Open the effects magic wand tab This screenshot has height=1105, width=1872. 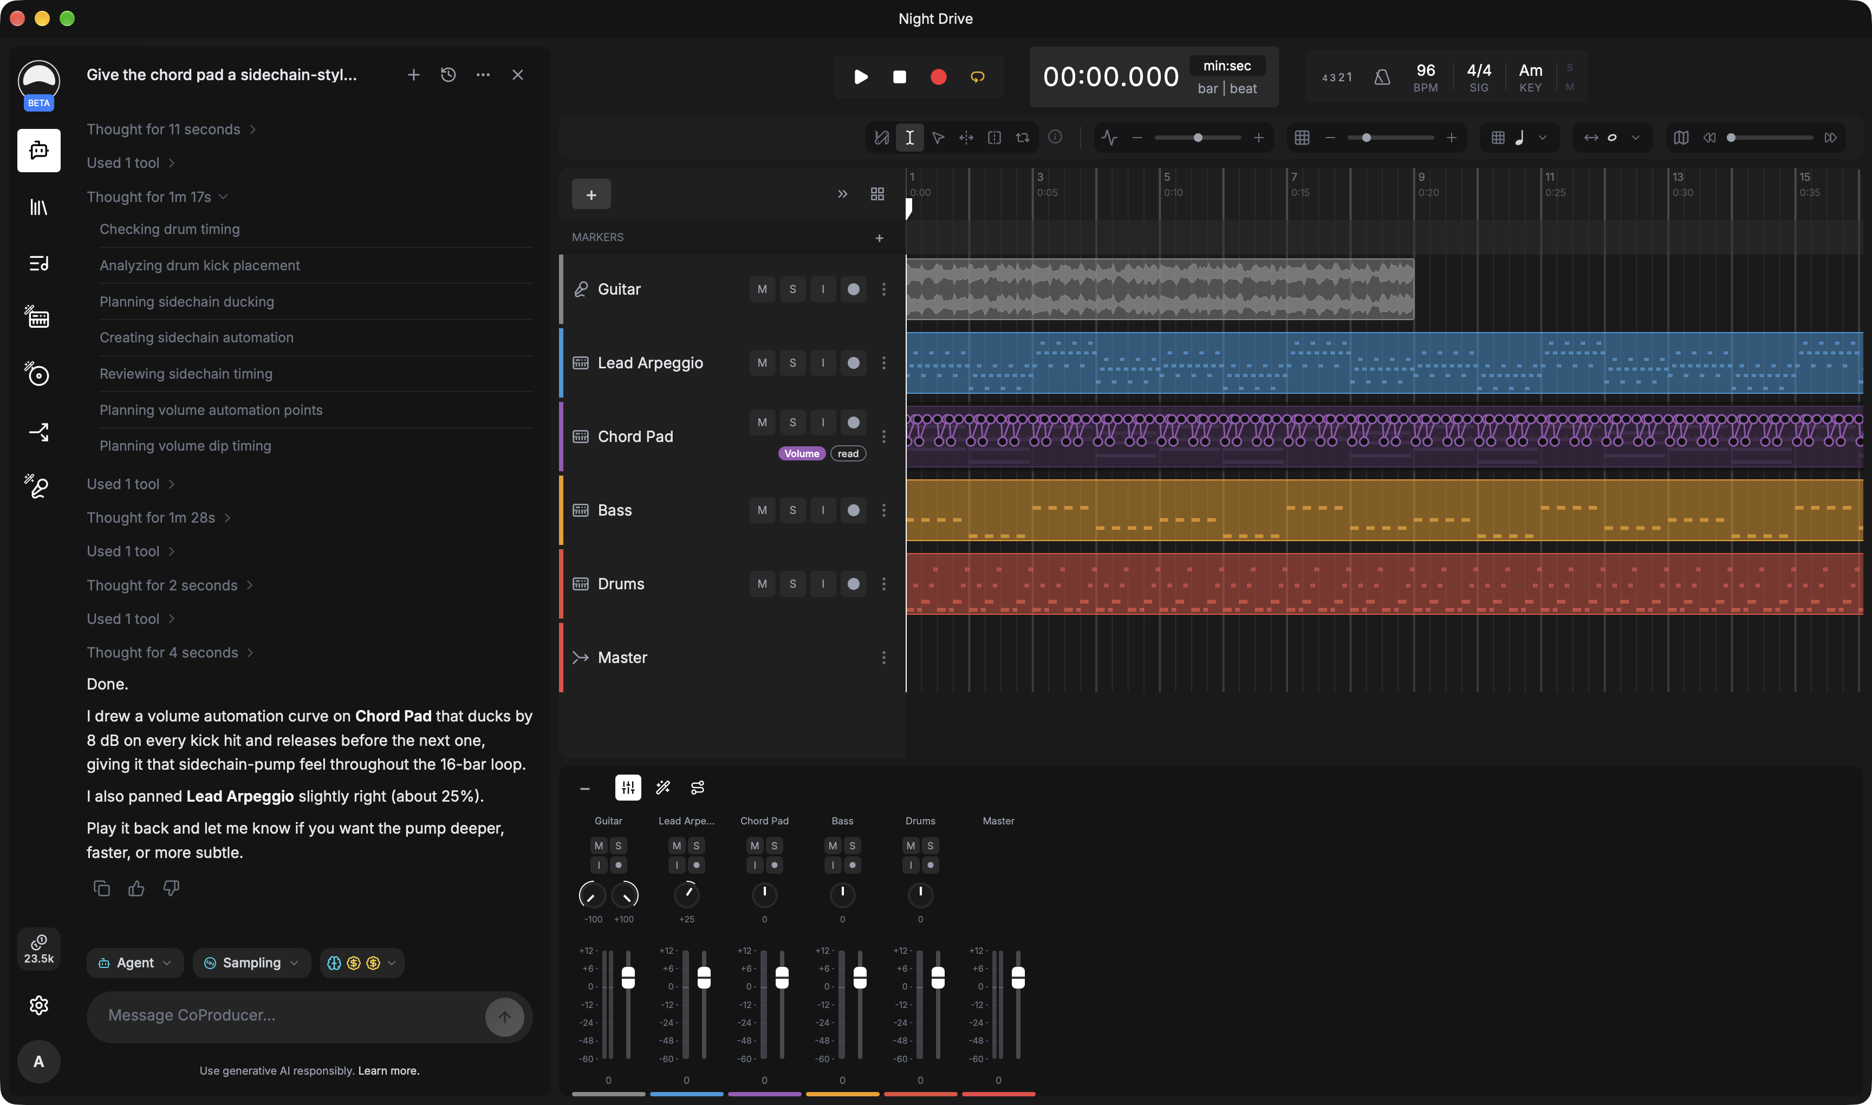click(x=662, y=788)
